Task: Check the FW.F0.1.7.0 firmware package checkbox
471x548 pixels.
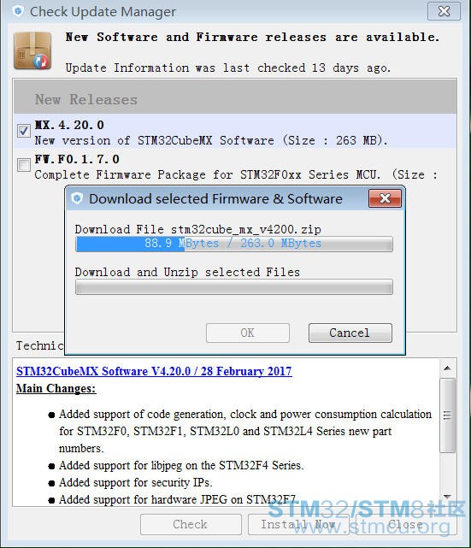Action: pyautogui.click(x=24, y=165)
